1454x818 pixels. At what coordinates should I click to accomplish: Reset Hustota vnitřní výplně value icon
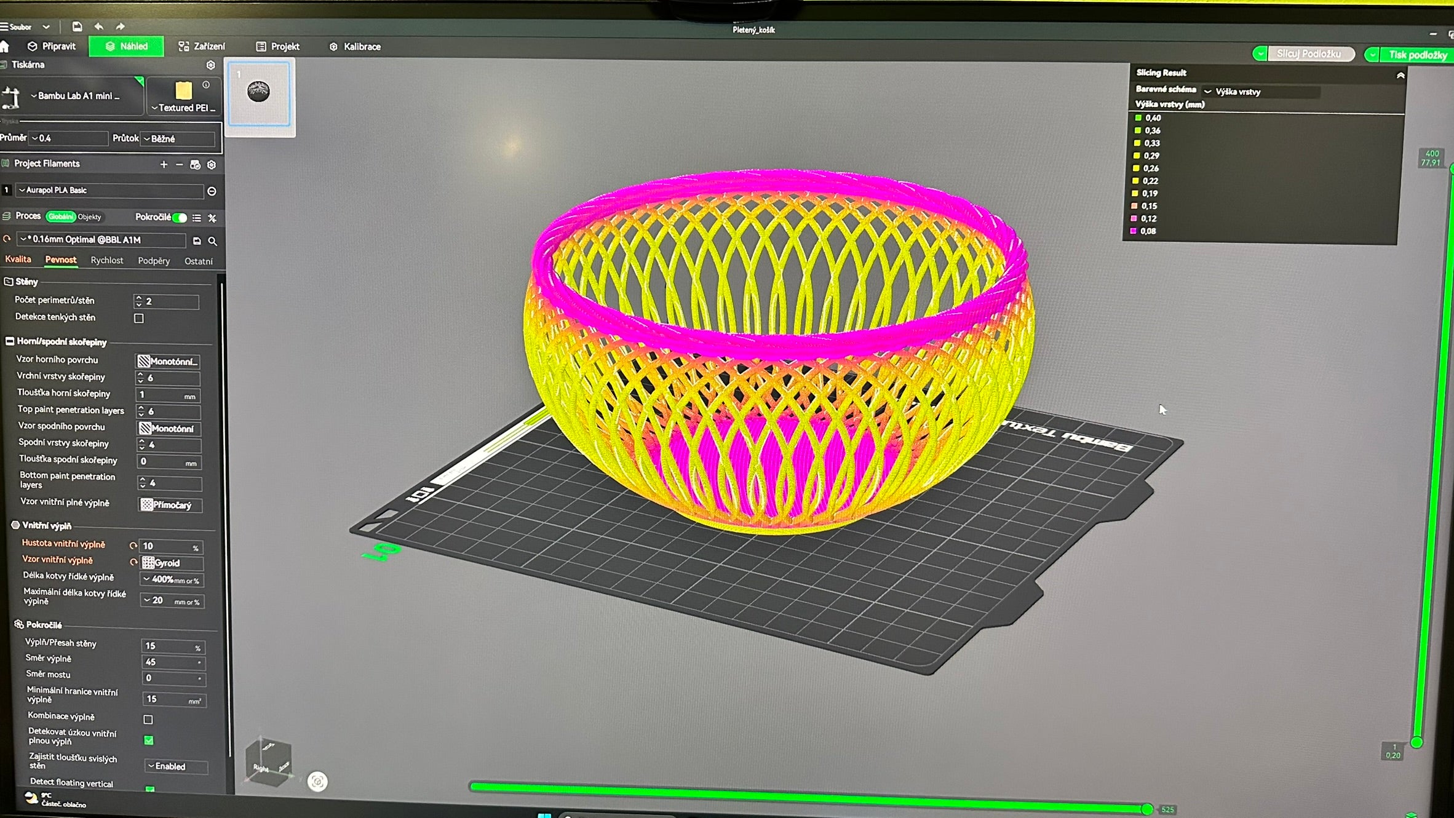[x=133, y=546]
